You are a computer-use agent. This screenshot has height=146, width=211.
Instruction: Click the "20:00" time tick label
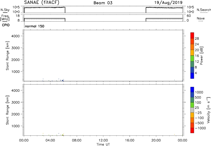tap(156, 140)
